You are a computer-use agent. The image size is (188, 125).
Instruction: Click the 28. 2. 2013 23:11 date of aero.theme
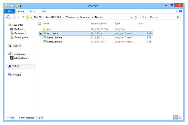pyautogui.click(x=99, y=33)
